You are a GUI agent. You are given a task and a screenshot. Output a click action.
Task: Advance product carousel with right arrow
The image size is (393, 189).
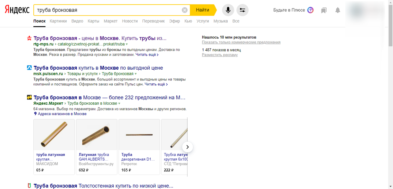(187, 147)
